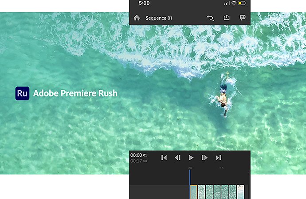The image size is (306, 199).
Task: Step back one frame
Action: (177, 157)
